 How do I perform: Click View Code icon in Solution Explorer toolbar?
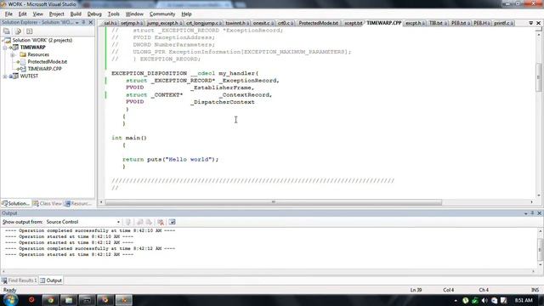pyautogui.click(x=29, y=31)
